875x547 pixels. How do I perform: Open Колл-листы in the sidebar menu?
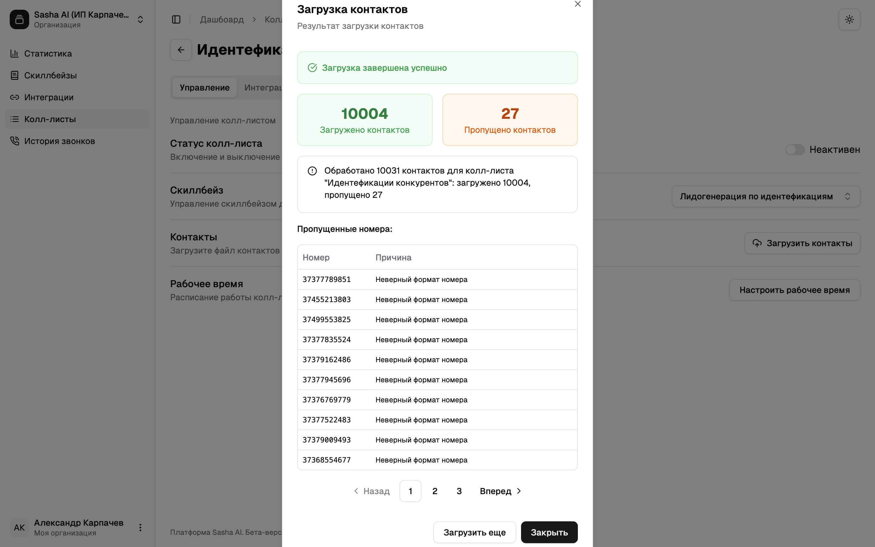(50, 119)
